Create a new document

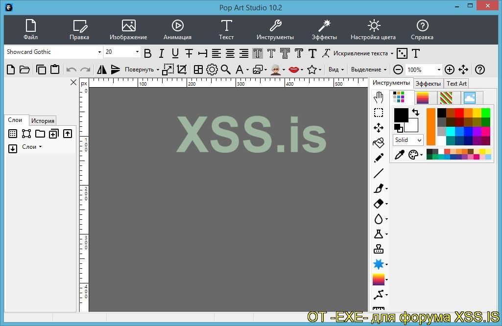(x=11, y=70)
